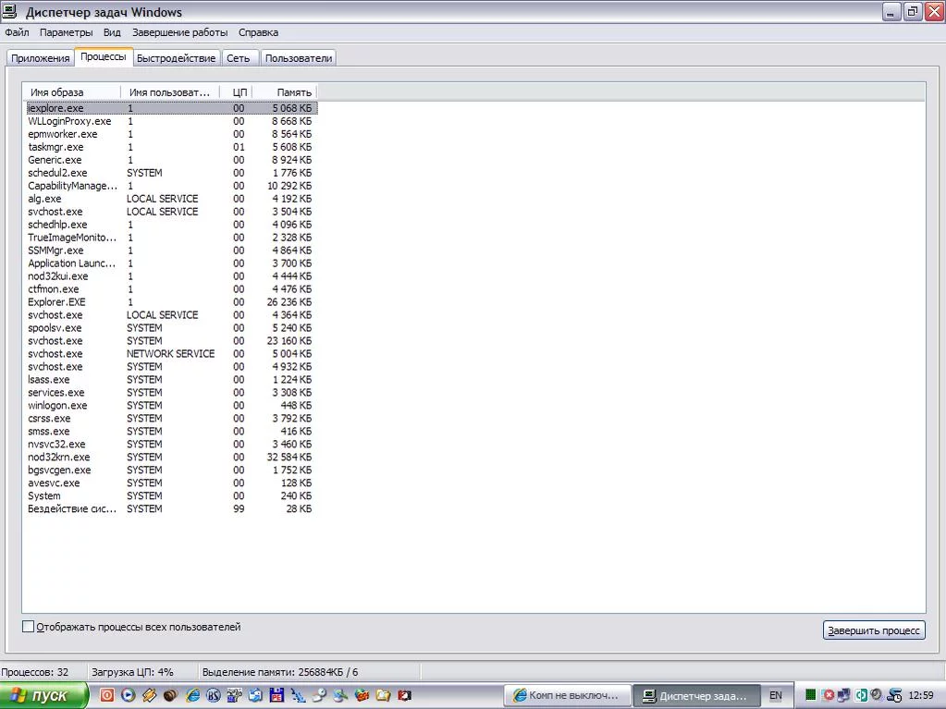Select the schedul2.exe process
Screen dimensions: 946x709
tap(171, 173)
